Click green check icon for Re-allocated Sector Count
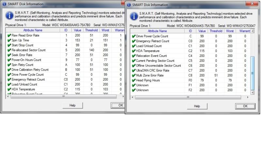This screenshot has height=147, width=261. click(x=9, y=50)
